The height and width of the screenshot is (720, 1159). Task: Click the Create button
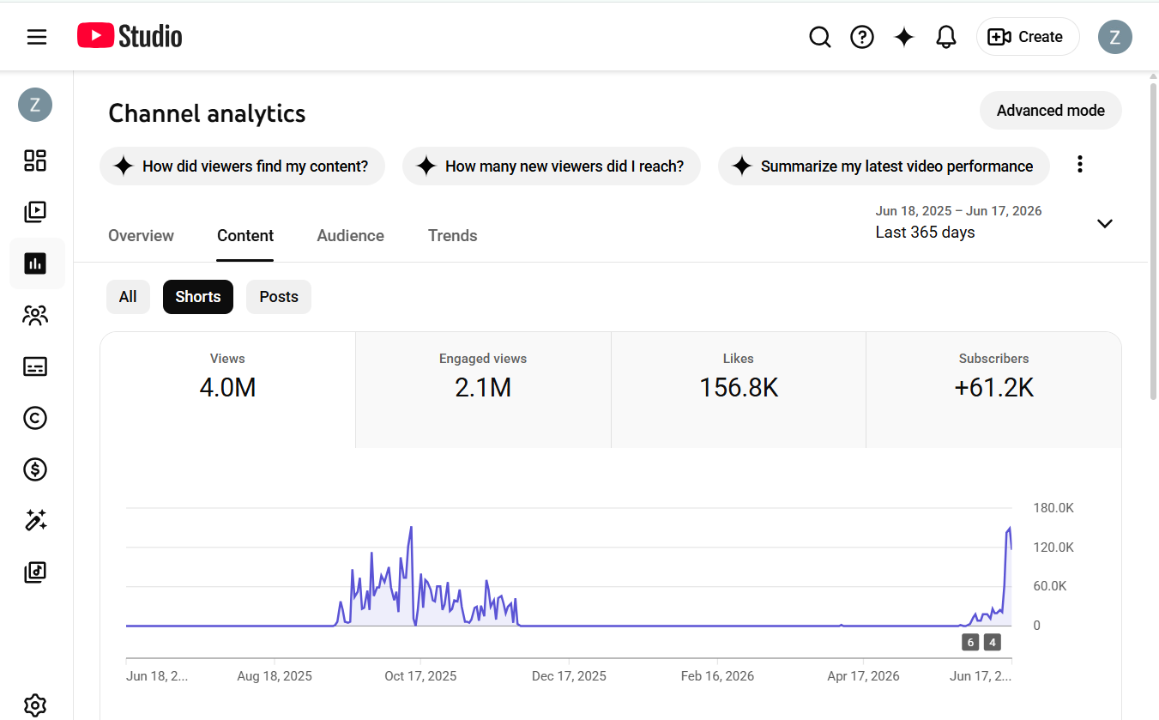point(1028,37)
